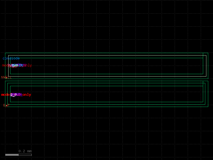The height and width of the screenshot is (160, 213).
Task: Select the red 'only' label in upper block
Action: pyautogui.click(x=27, y=65)
